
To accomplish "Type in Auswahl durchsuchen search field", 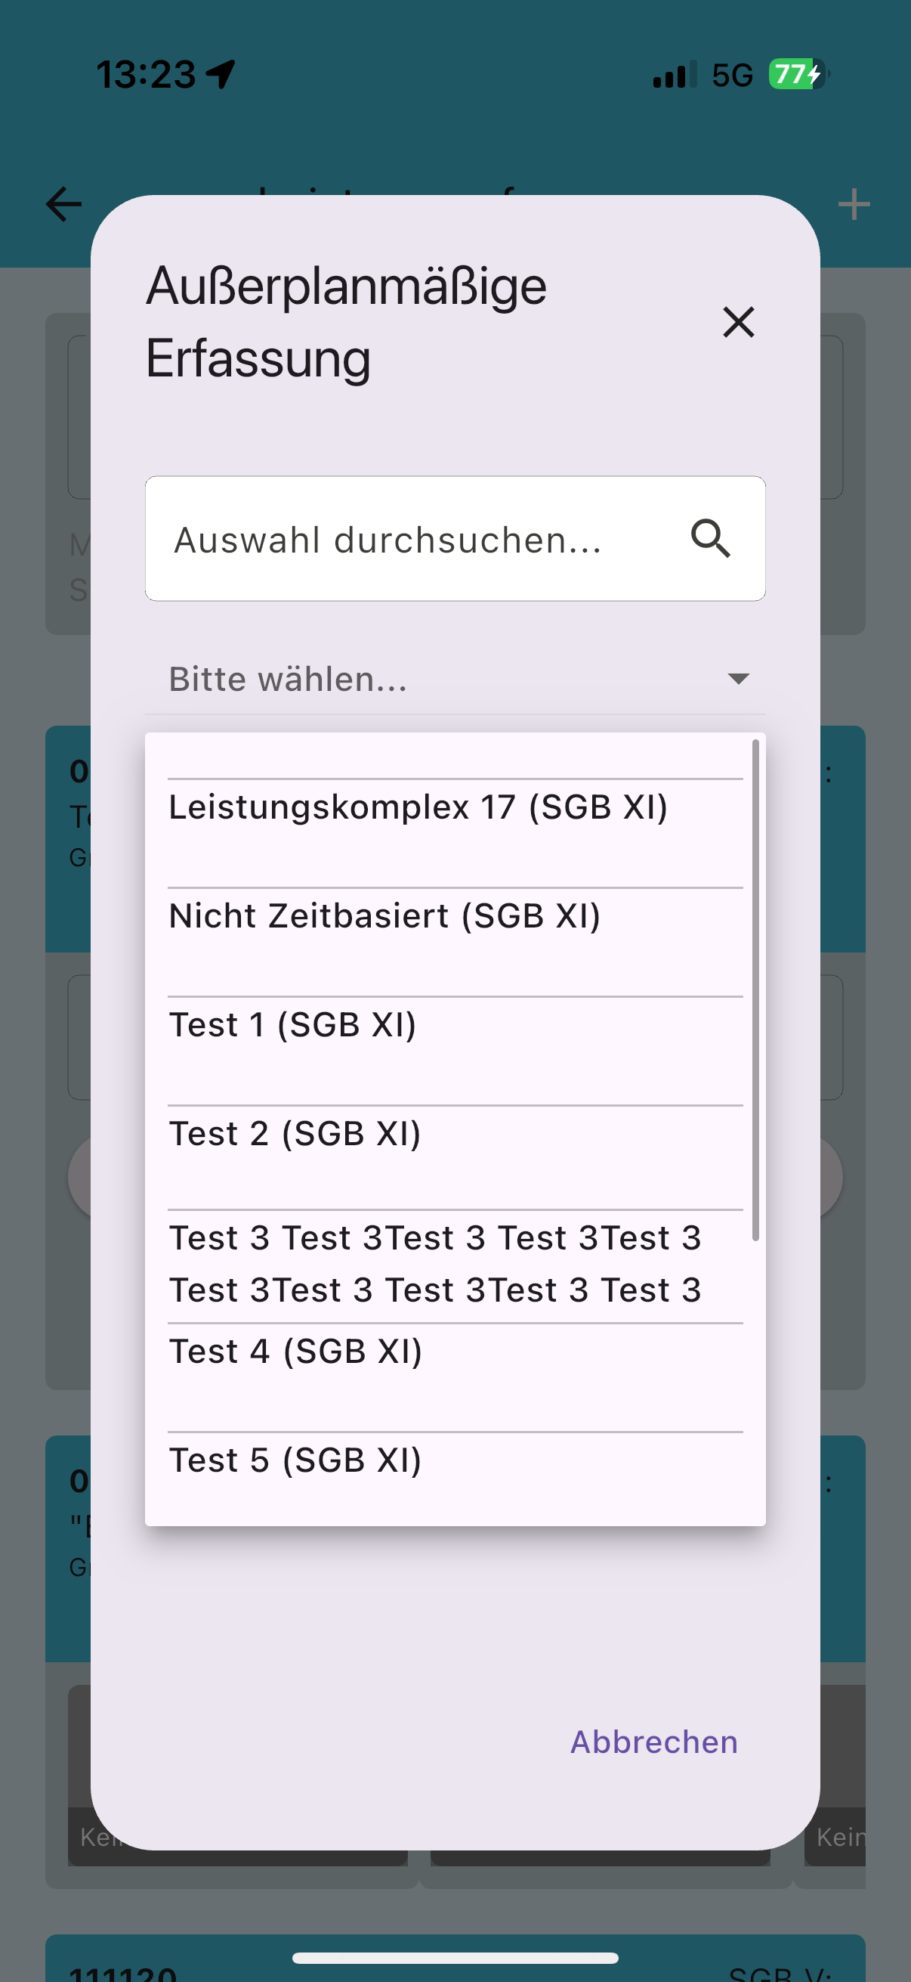I will (x=415, y=538).
